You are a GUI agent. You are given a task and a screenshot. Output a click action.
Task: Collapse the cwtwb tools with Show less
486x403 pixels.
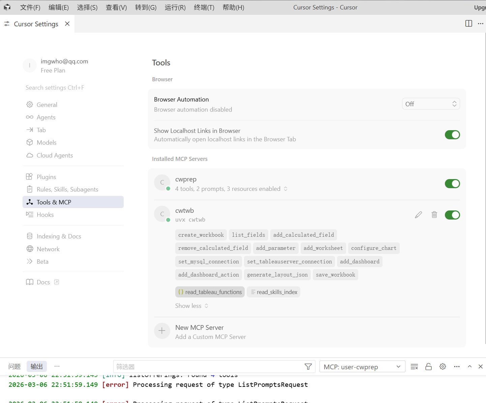[x=192, y=306]
